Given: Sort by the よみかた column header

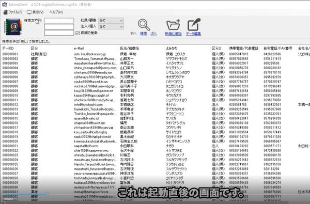Looking at the screenshot, I should point(172,49).
